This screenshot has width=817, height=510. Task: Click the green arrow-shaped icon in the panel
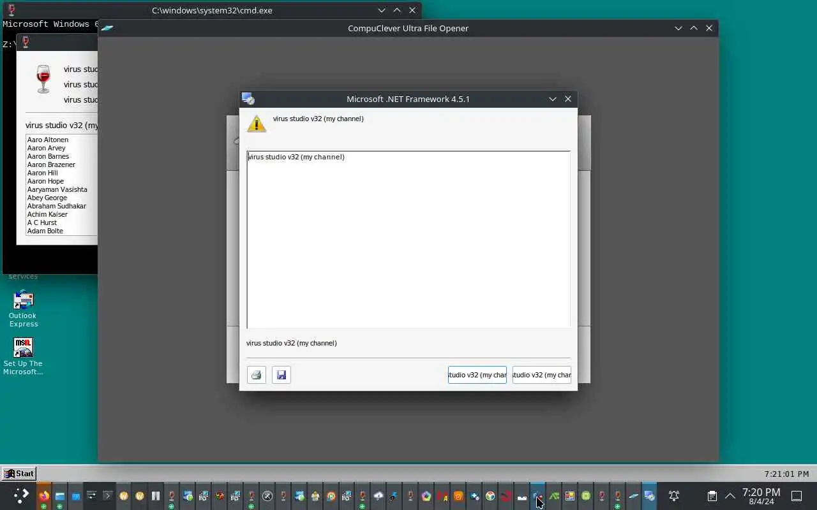(554, 495)
